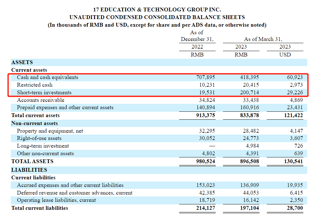
Task: Select the TOTAL ASSETS value 980,524
Action: click(x=206, y=161)
